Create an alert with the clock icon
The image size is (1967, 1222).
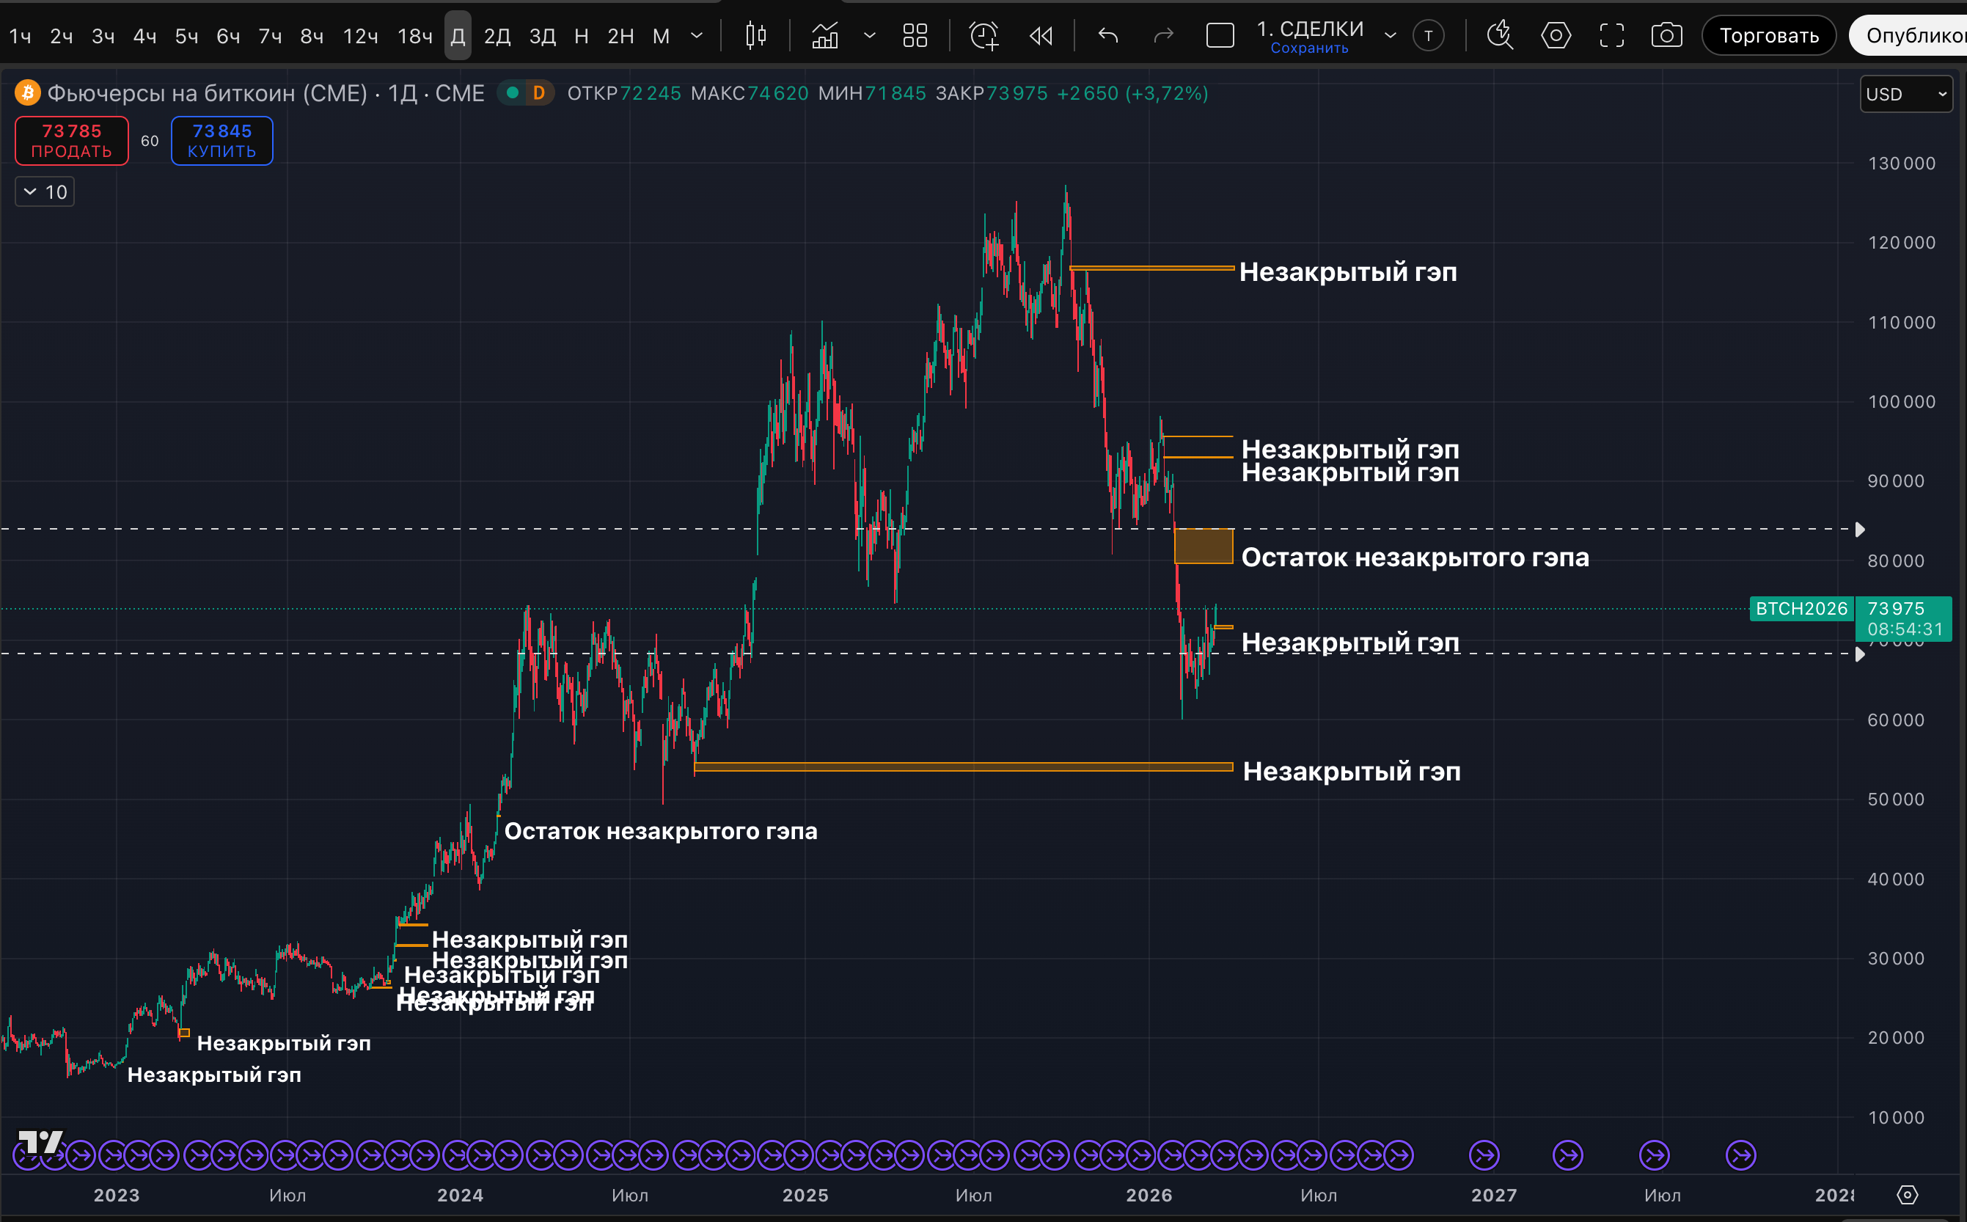pos(984,35)
